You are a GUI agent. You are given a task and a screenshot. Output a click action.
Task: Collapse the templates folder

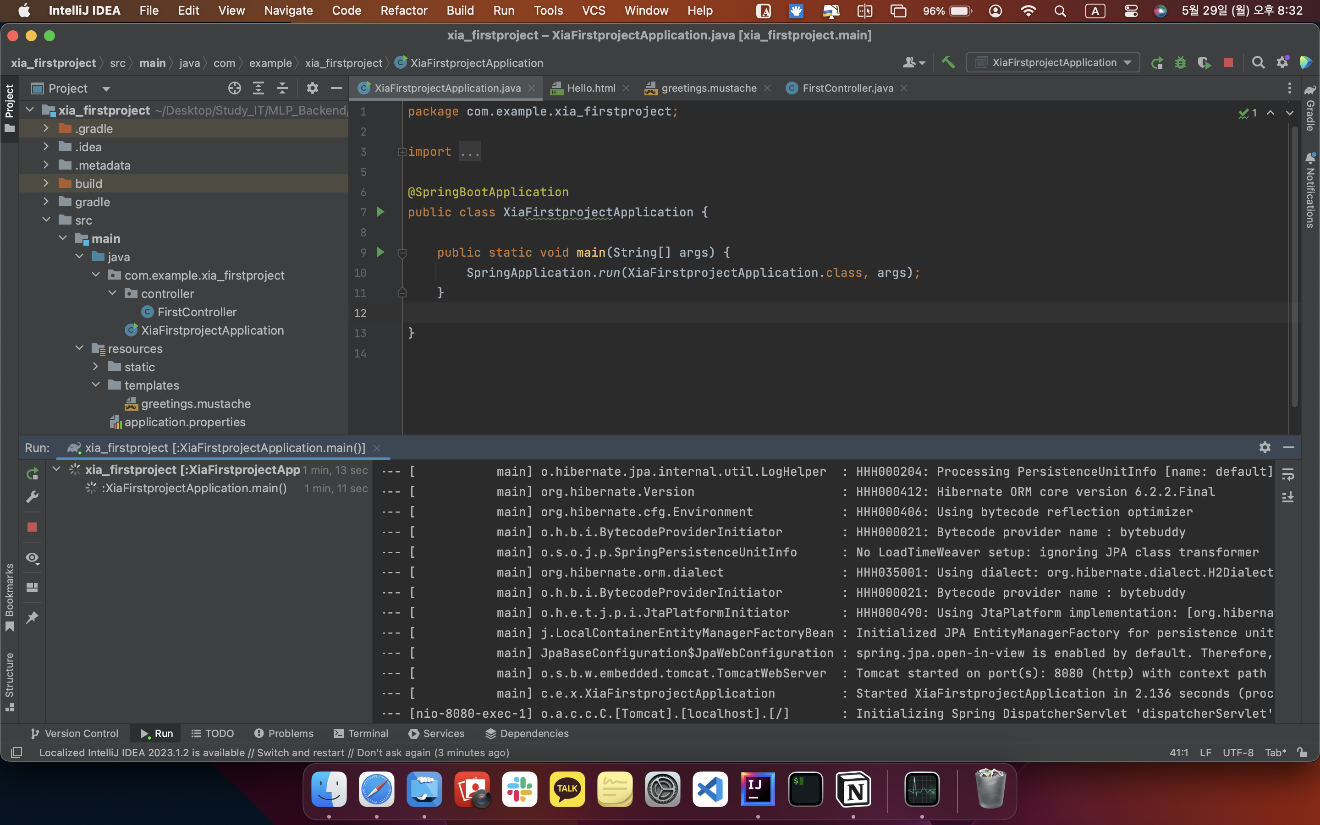96,385
